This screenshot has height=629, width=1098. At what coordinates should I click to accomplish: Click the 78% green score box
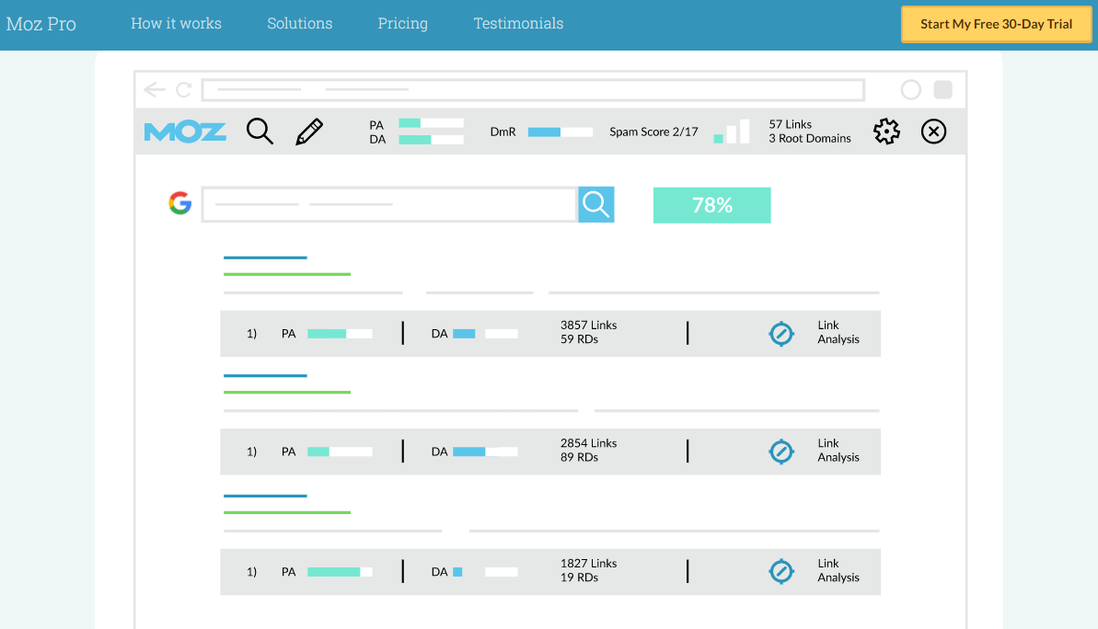711,205
